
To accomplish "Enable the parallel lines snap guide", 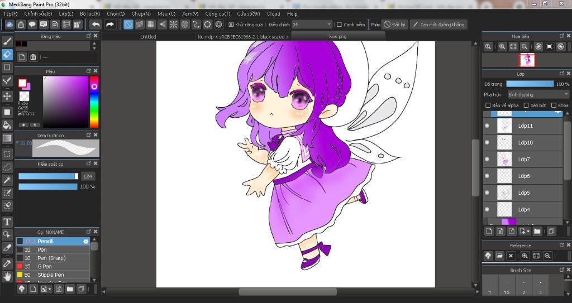I will (139, 25).
